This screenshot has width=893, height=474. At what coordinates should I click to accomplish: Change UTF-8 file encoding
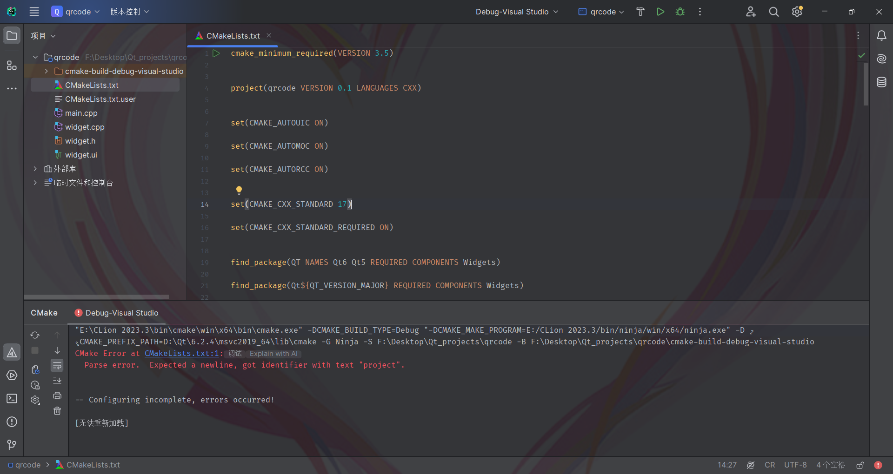click(795, 465)
